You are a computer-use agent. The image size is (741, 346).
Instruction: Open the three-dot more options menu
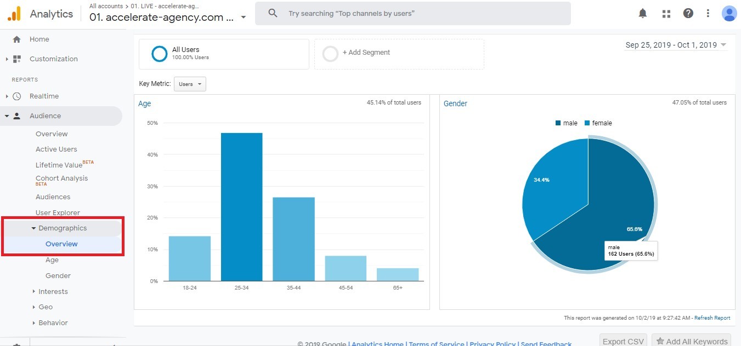[x=708, y=14]
